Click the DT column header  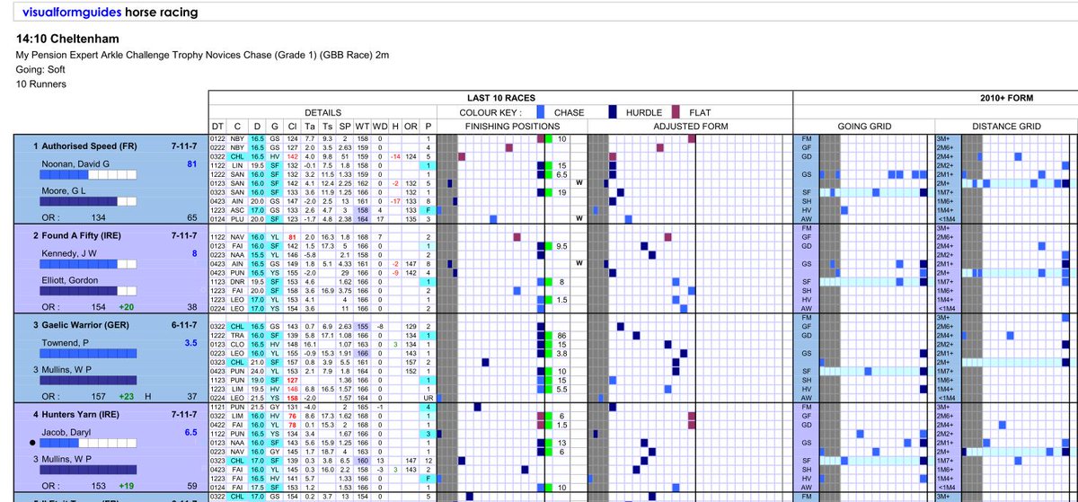[x=218, y=127]
